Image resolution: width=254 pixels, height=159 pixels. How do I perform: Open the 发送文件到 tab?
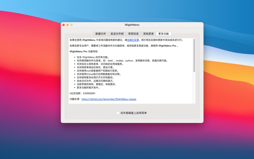(x=117, y=34)
